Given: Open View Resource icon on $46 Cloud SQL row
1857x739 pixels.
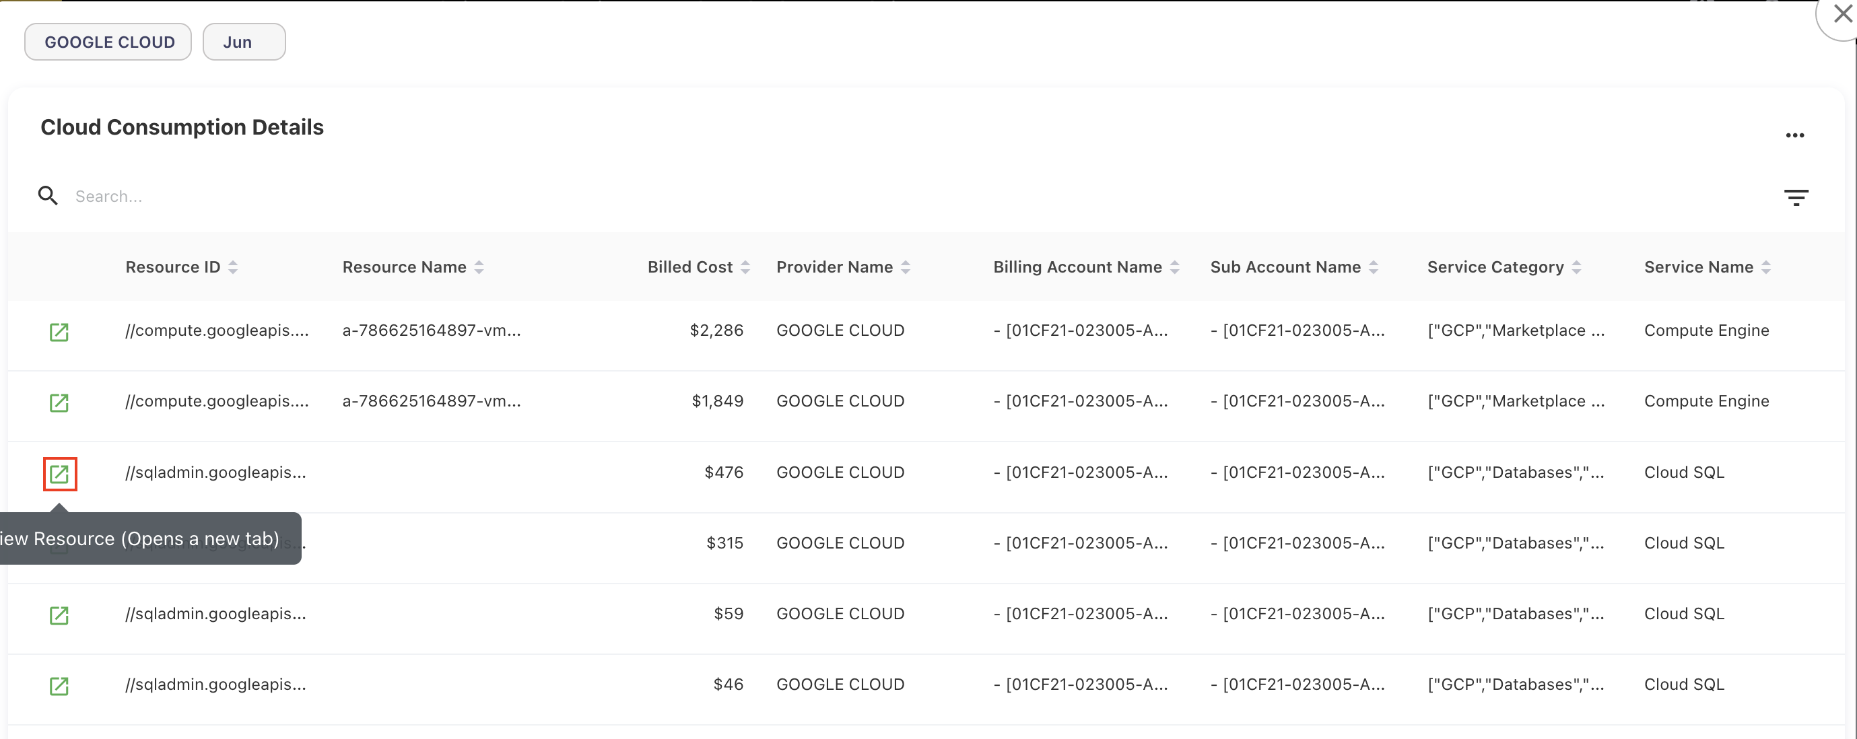Looking at the screenshot, I should (x=60, y=687).
